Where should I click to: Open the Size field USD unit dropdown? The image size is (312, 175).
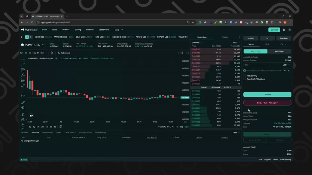tap(286, 65)
